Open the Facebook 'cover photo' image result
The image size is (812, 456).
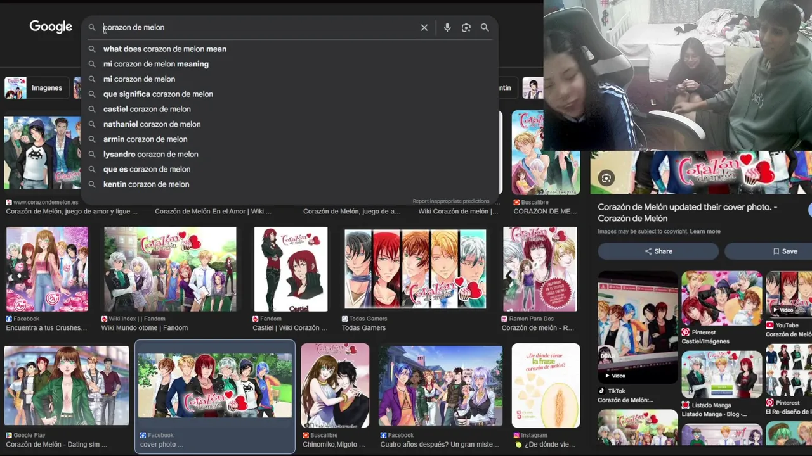pyautogui.click(x=215, y=385)
